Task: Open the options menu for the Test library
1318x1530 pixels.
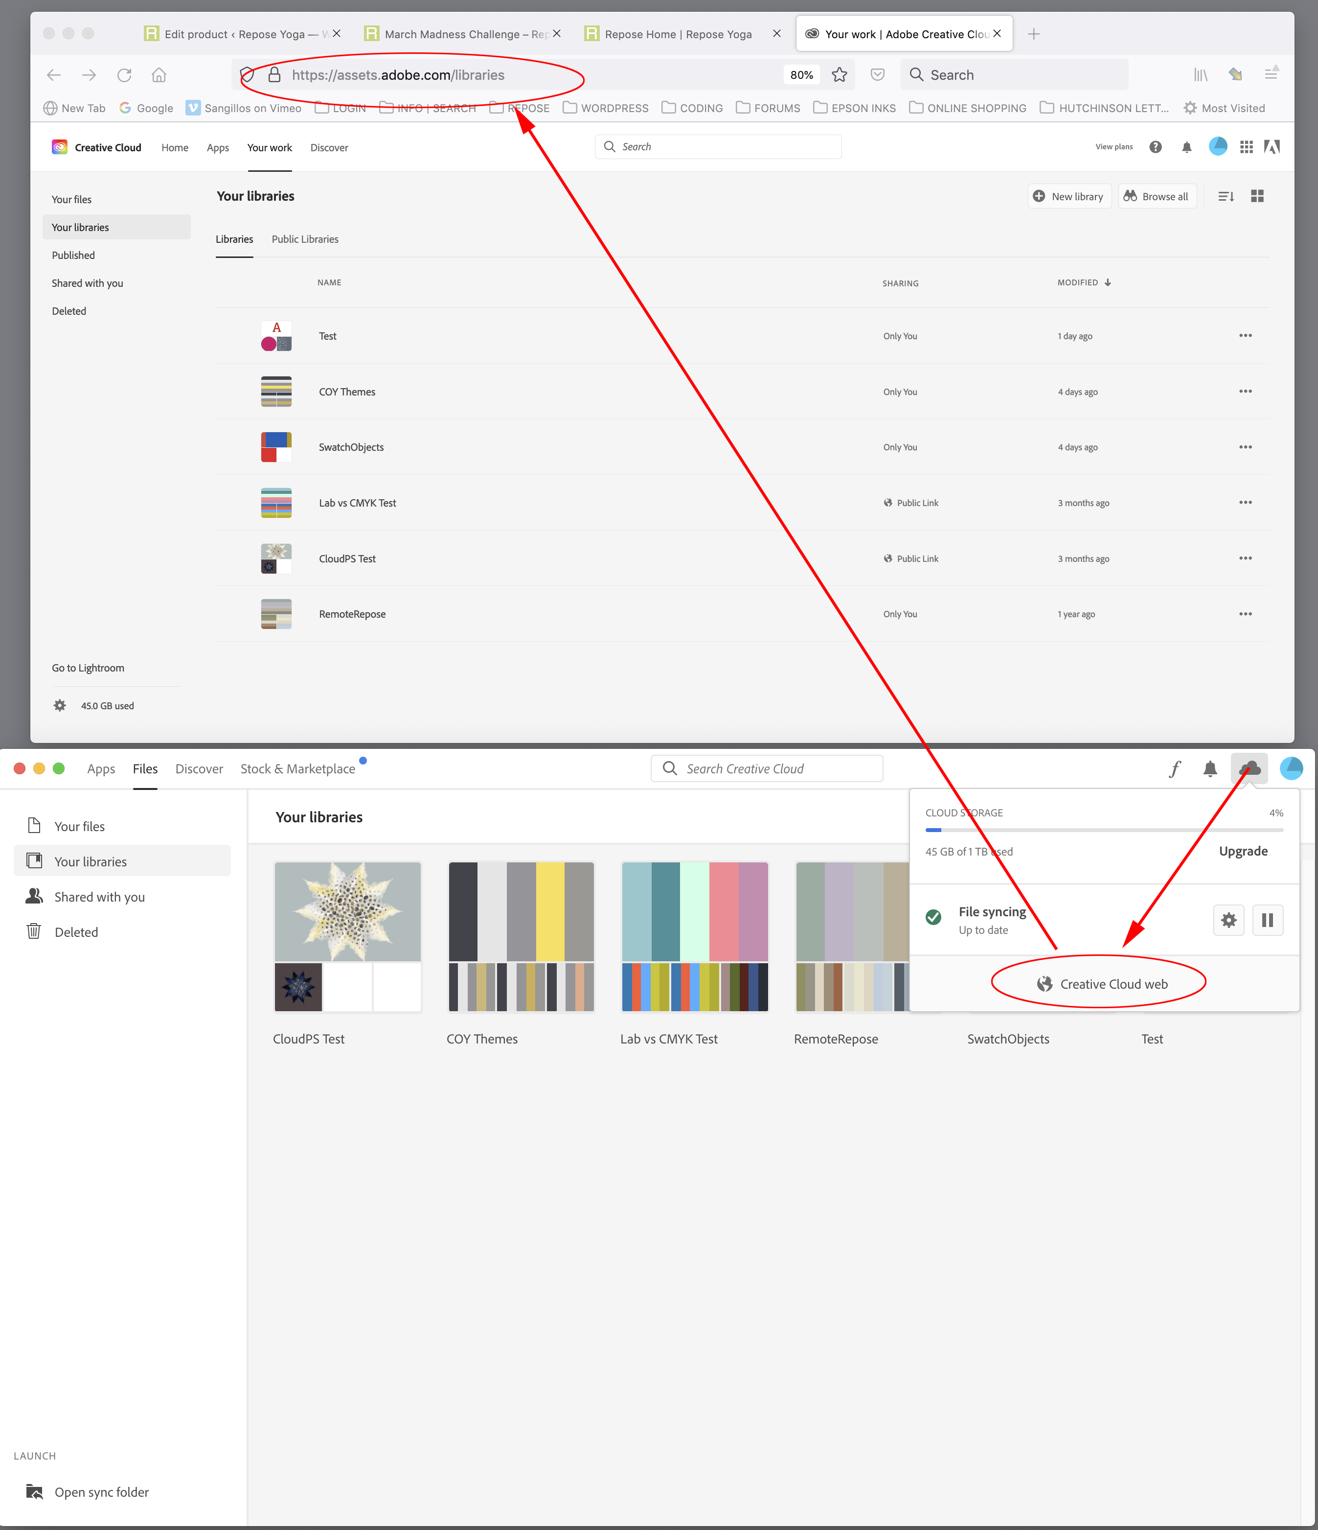Action: 1246,335
